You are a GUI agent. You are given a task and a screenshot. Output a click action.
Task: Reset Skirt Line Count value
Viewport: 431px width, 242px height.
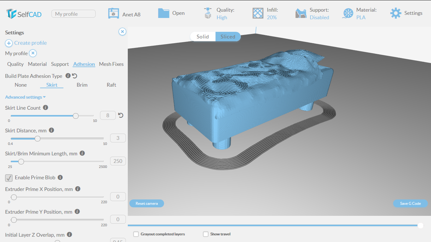tap(121, 115)
